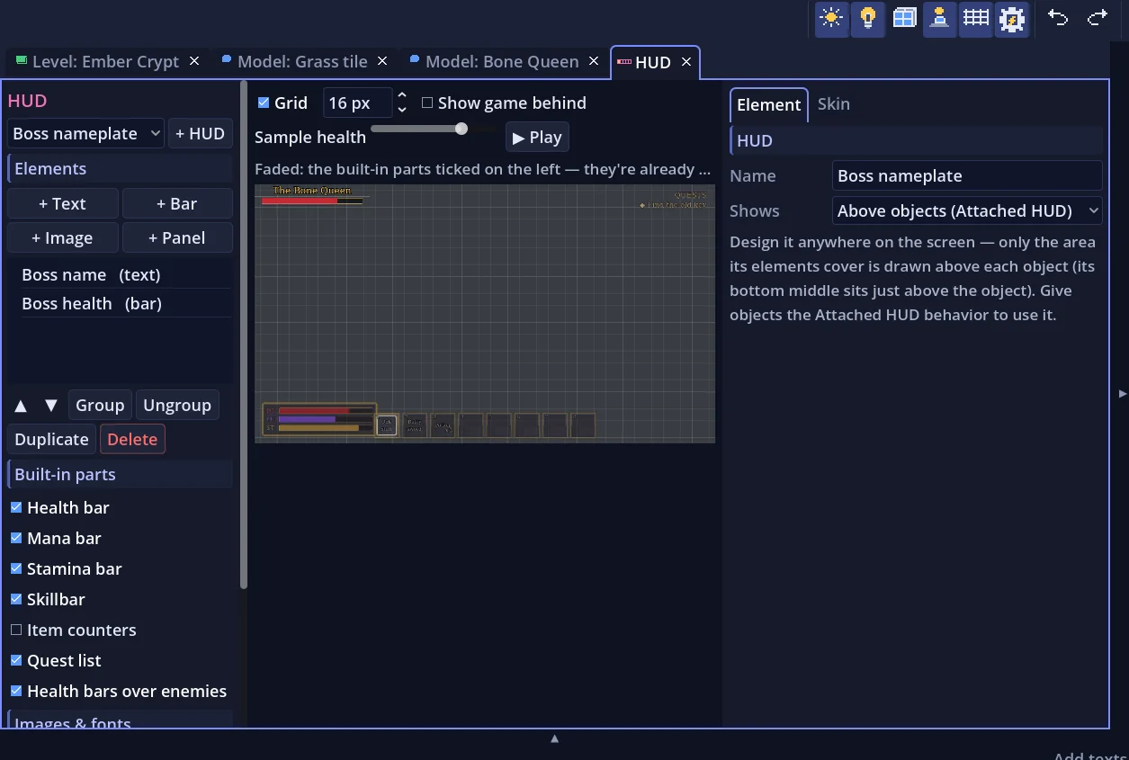Collapse the HUD section in Element panel
This screenshot has height=760, width=1129.
pyautogui.click(x=916, y=140)
